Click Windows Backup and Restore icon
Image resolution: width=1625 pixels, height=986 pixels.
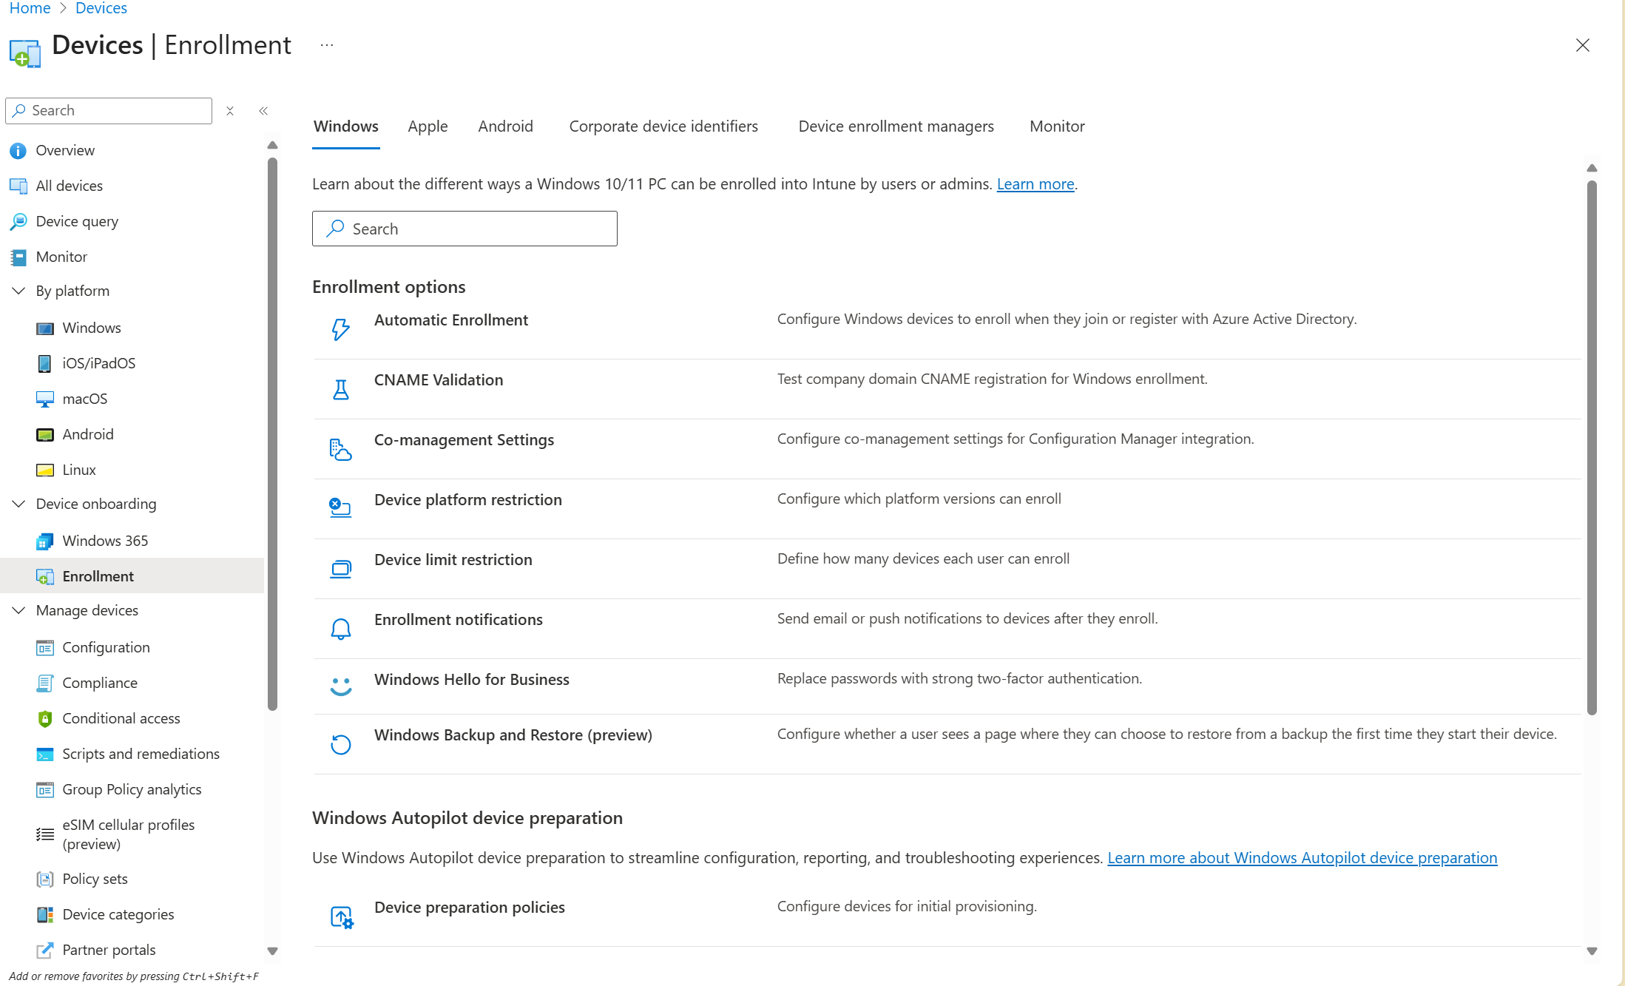point(340,744)
